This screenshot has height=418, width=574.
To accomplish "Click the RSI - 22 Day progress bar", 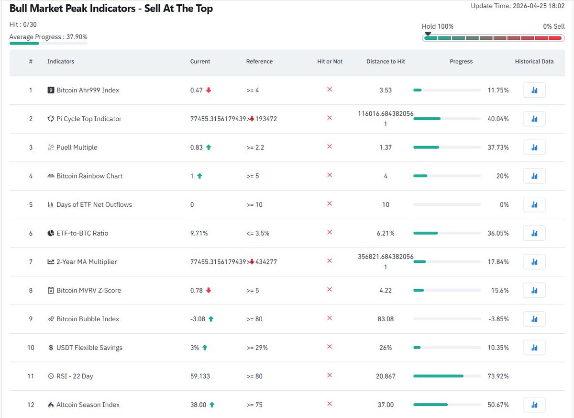I will click(447, 376).
